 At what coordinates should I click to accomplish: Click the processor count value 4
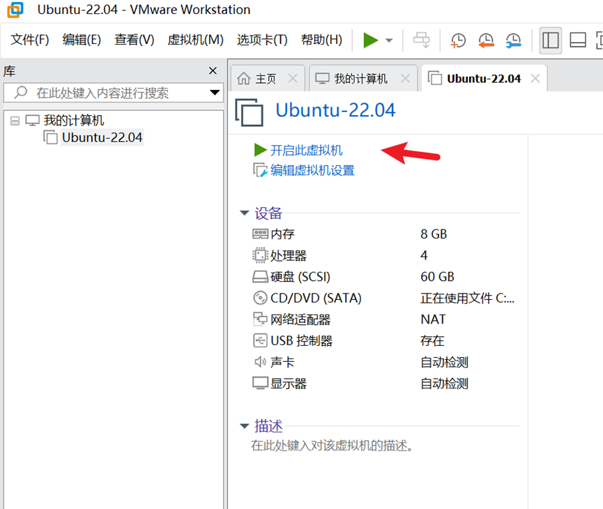click(x=424, y=255)
